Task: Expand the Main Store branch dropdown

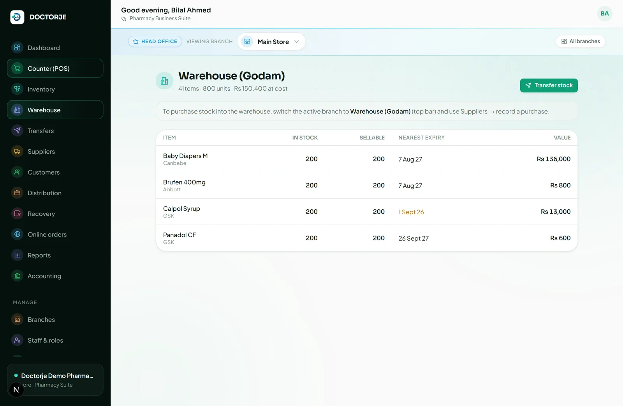Action: pyautogui.click(x=271, y=42)
